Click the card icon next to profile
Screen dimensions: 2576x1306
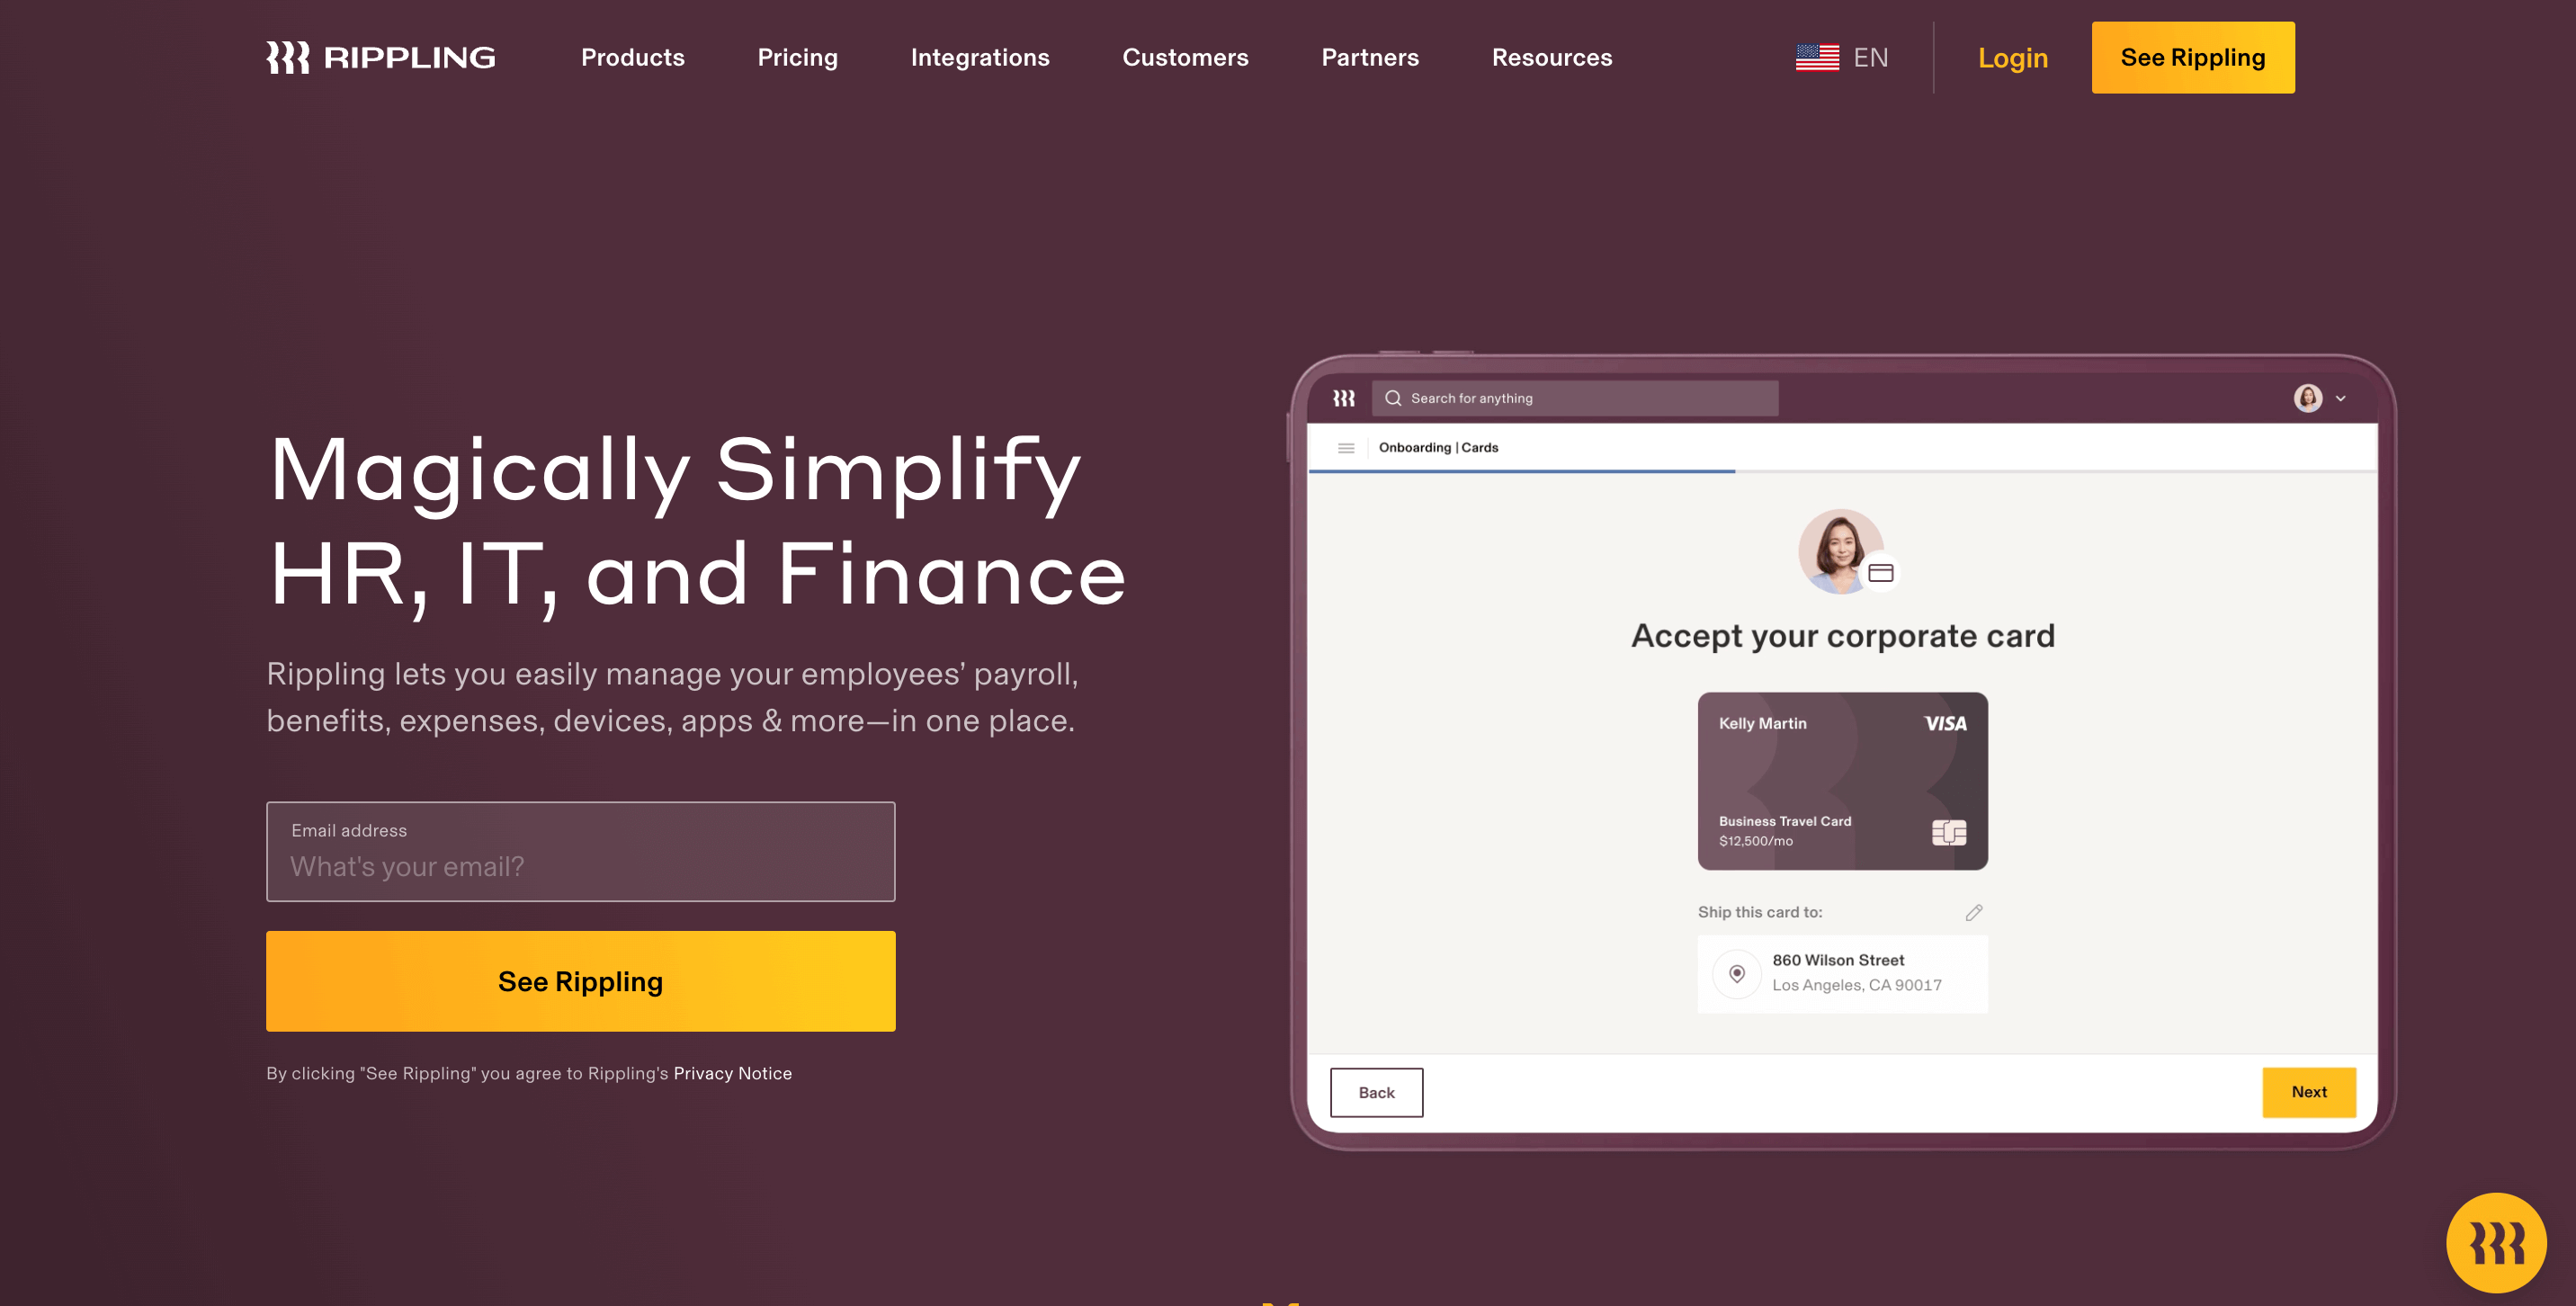1882,571
